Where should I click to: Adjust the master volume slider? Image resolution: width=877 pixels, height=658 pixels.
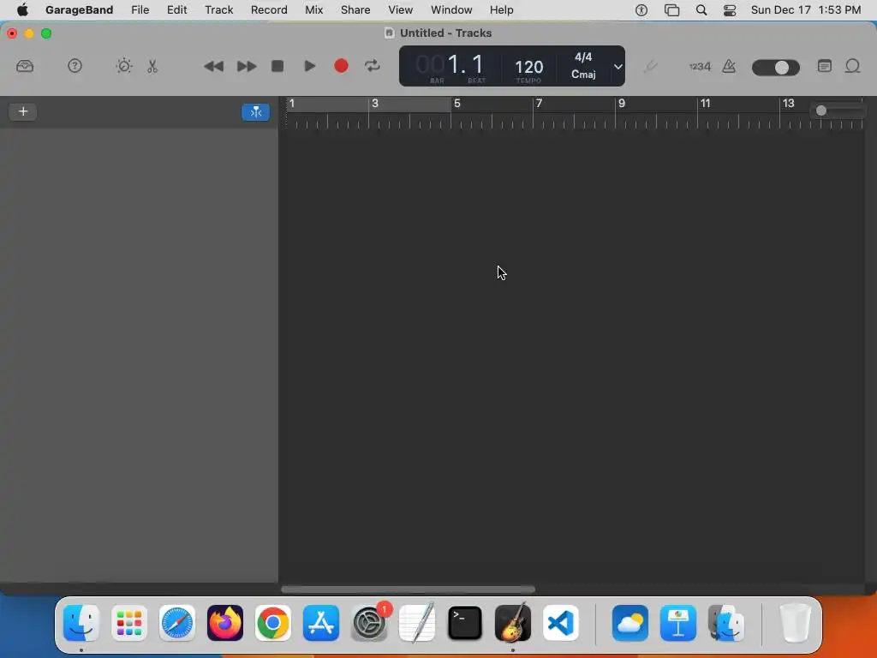pyautogui.click(x=776, y=68)
